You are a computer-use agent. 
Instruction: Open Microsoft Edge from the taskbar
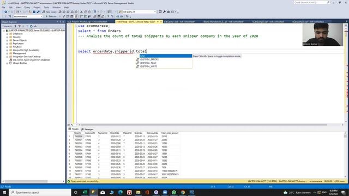pyautogui.click(x=121, y=192)
